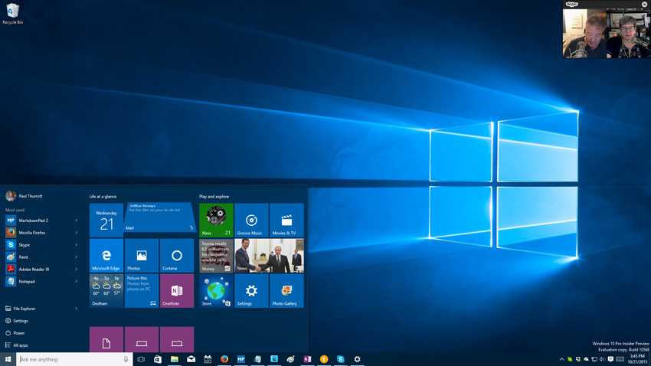Open the Settings tile in Start

251,290
